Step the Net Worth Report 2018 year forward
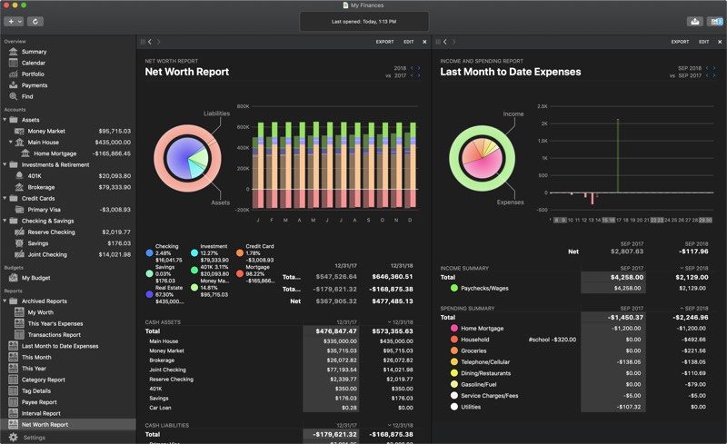 [x=419, y=68]
